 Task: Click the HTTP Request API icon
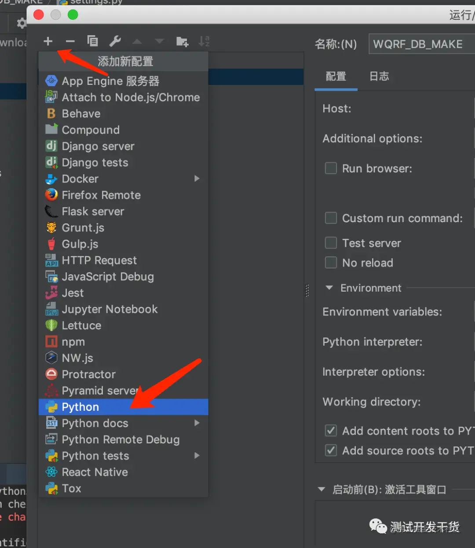(51, 260)
